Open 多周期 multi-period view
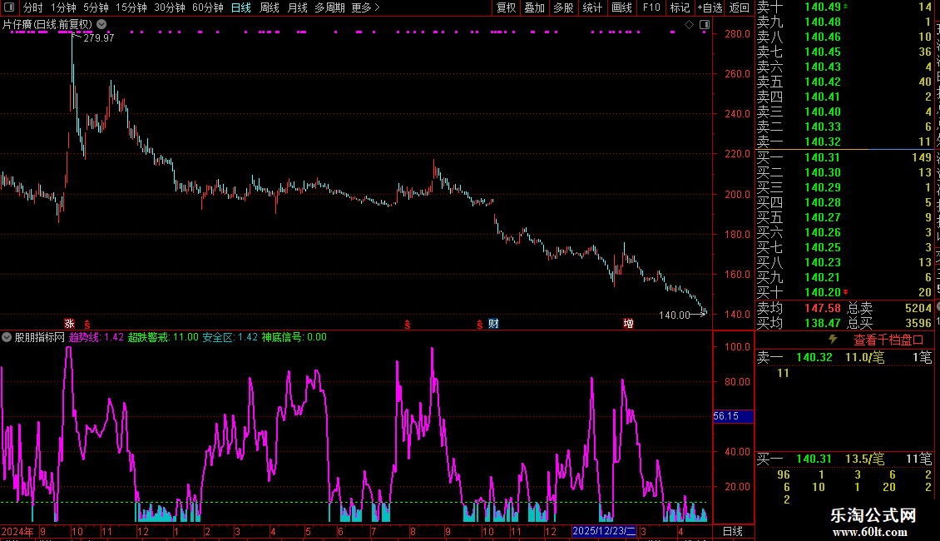 329,7
